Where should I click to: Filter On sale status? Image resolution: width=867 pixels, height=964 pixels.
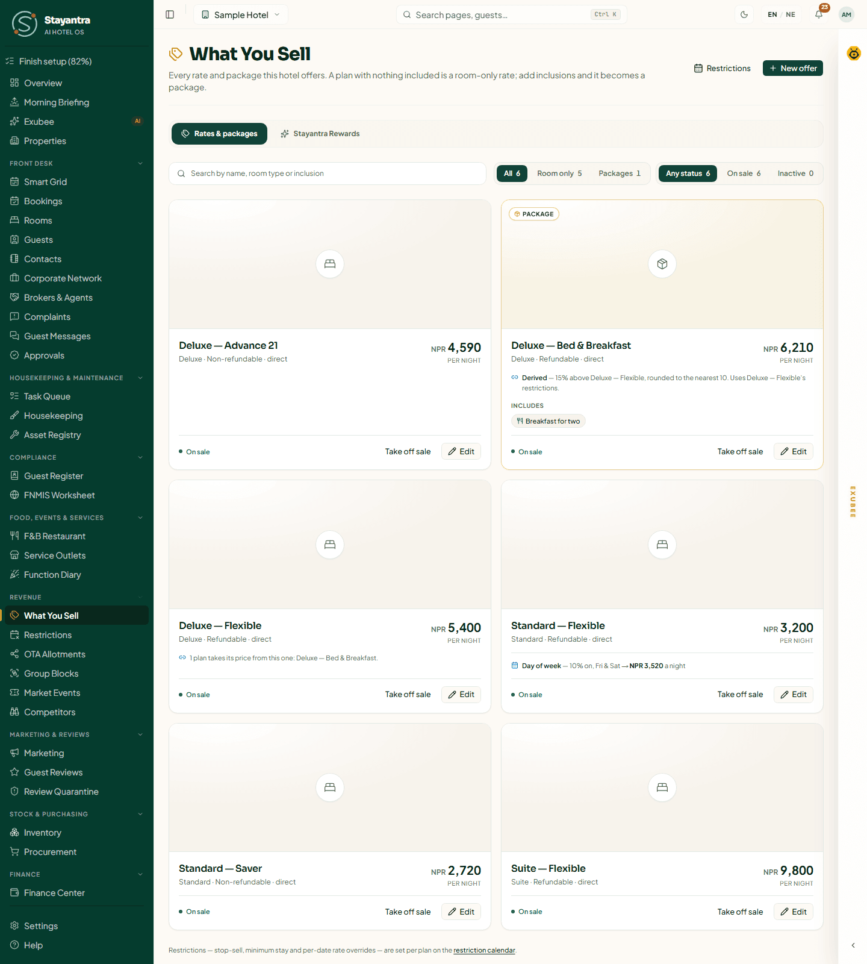744,174
